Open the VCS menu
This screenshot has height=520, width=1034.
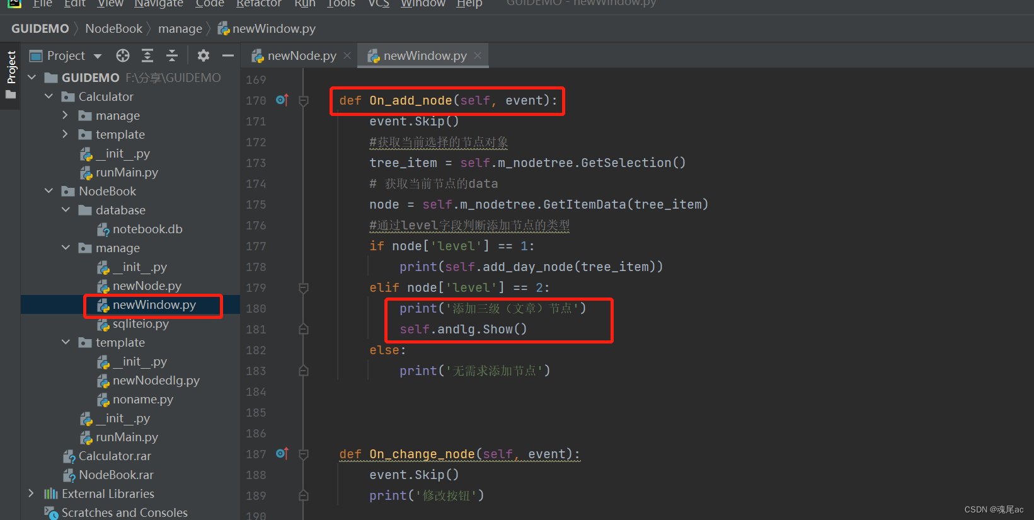point(379,3)
